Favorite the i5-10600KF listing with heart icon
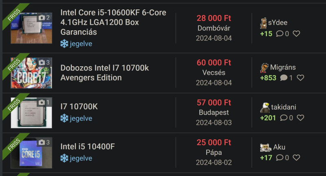This screenshot has width=326, height=176. [x=297, y=34]
